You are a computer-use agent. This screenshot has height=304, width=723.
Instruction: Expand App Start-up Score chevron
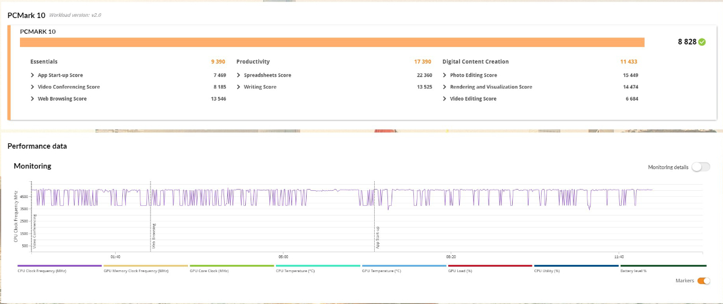[x=33, y=75]
